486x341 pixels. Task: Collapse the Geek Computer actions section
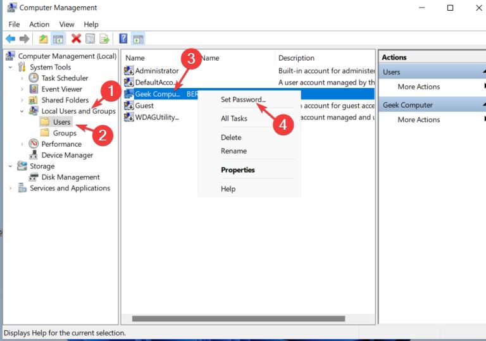[484, 105]
